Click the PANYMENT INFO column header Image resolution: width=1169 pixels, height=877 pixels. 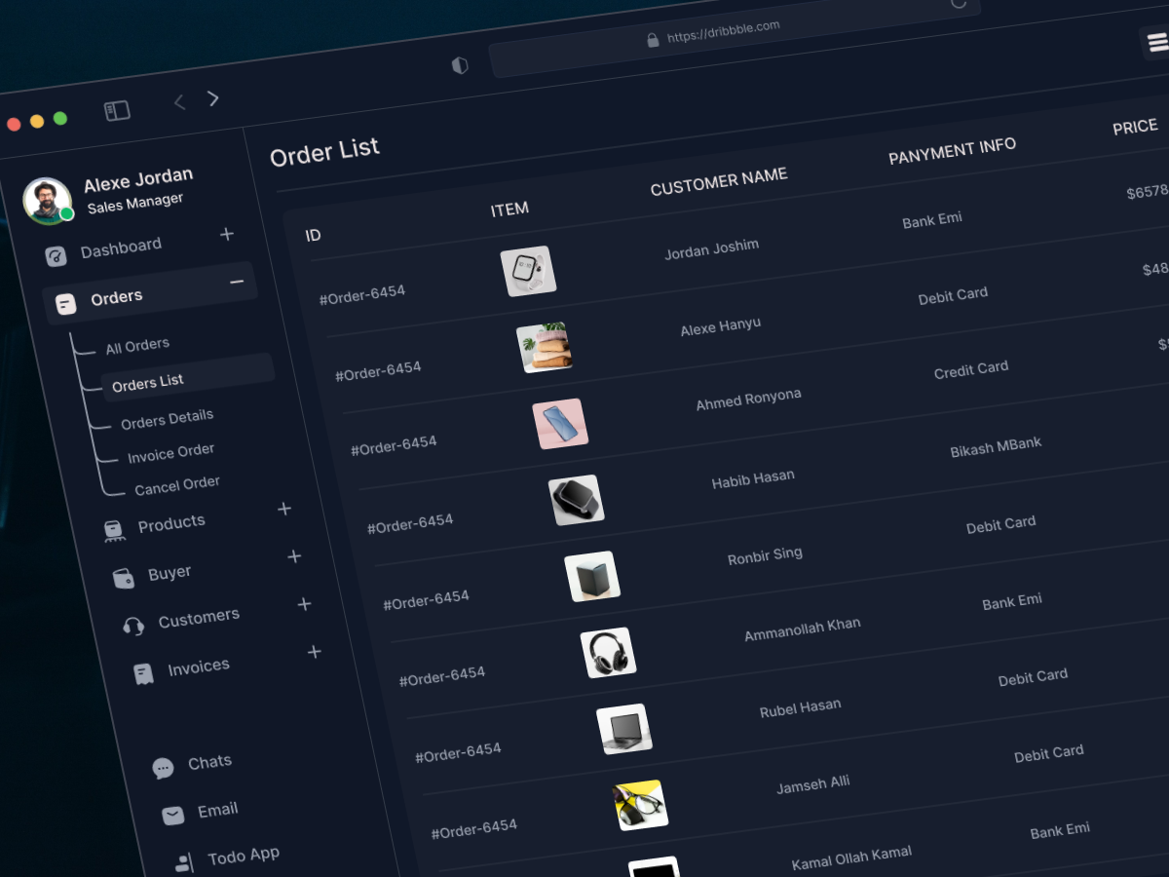pos(952,151)
